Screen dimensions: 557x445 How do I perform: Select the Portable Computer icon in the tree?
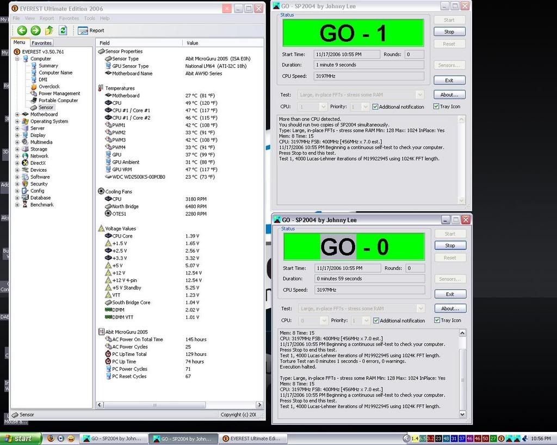(x=34, y=101)
